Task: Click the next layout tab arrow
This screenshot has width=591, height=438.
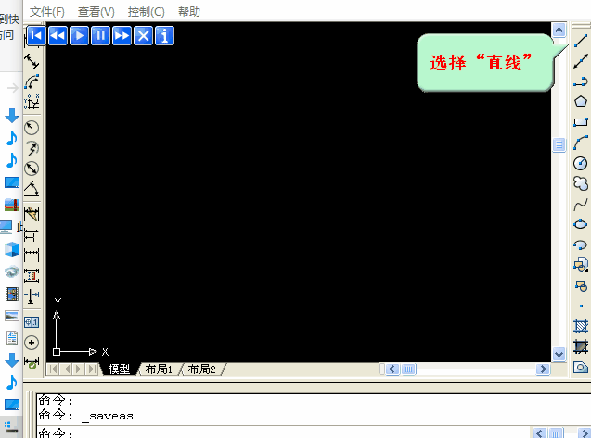Action: pyautogui.click(x=79, y=369)
